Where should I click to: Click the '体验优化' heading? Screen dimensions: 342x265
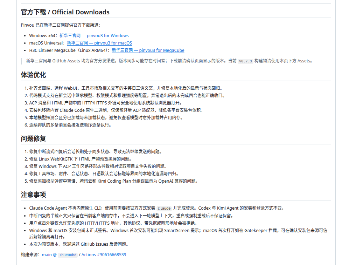tap(33, 75)
